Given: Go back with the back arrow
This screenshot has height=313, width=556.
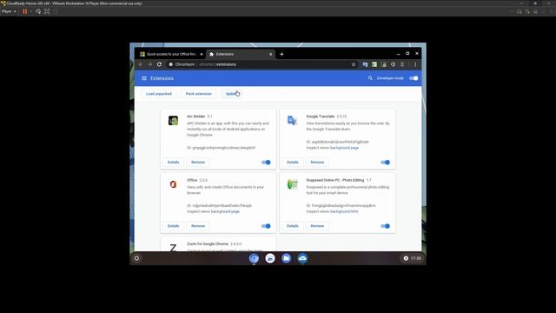Looking at the screenshot, I should pyautogui.click(x=141, y=64).
